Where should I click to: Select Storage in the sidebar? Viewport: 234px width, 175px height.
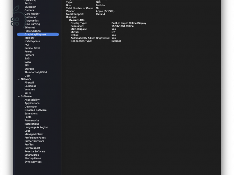click(x=29, y=69)
